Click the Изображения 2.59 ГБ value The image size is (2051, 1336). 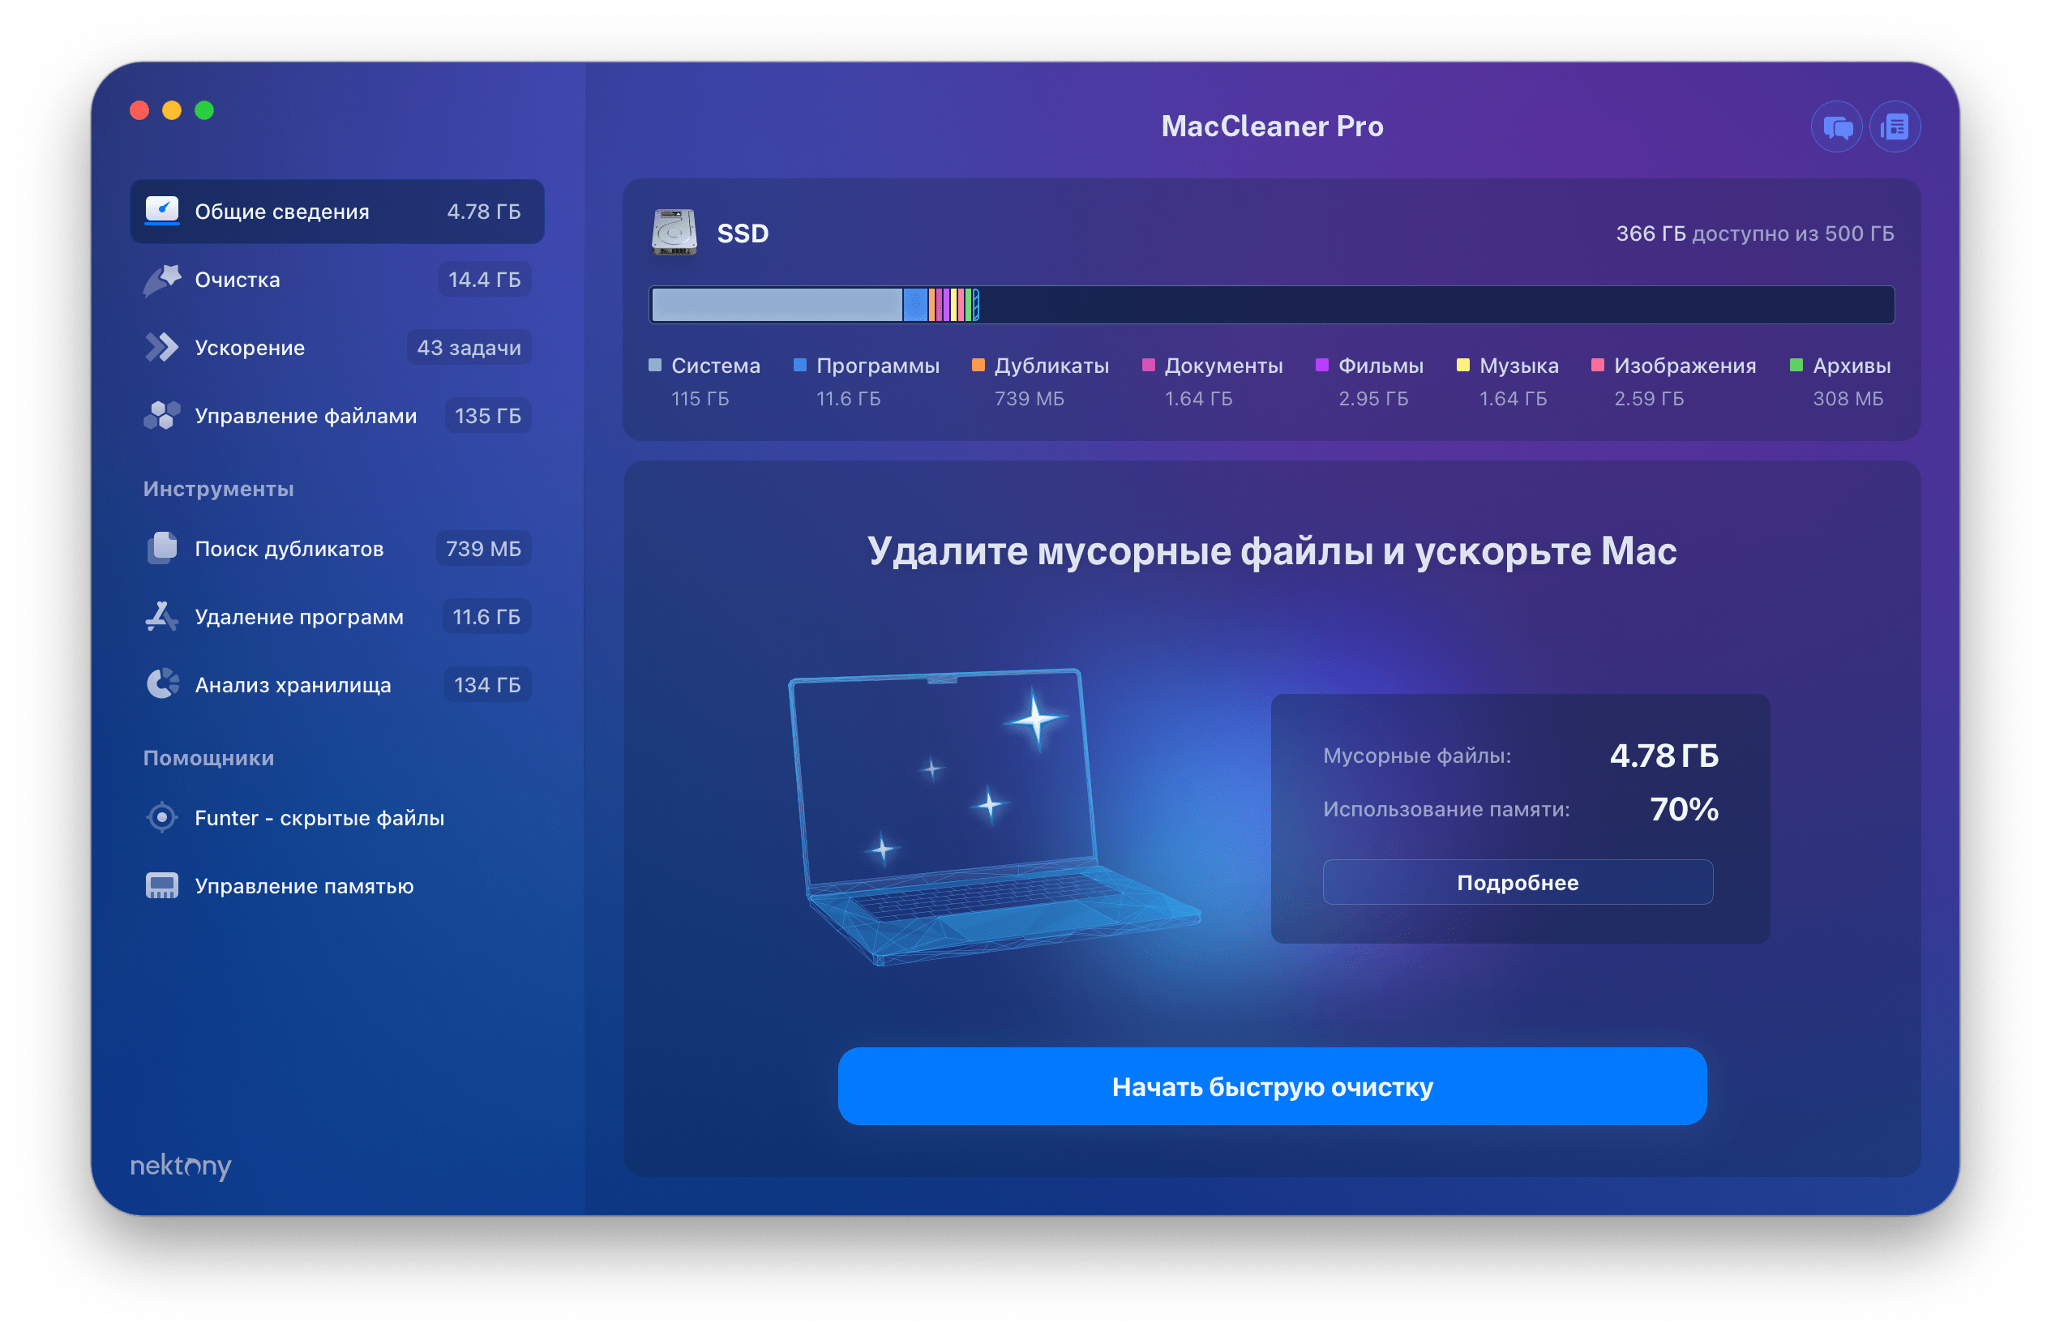click(1649, 398)
